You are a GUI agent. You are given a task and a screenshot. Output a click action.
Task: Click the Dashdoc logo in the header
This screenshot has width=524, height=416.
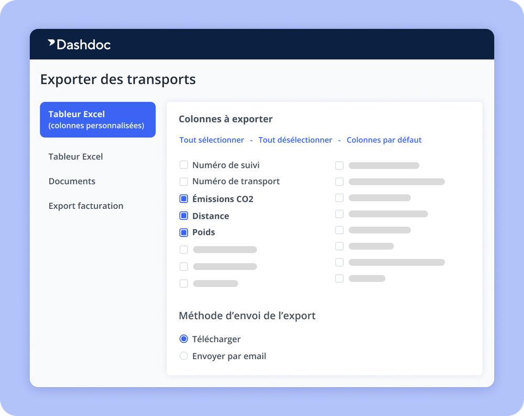click(80, 45)
